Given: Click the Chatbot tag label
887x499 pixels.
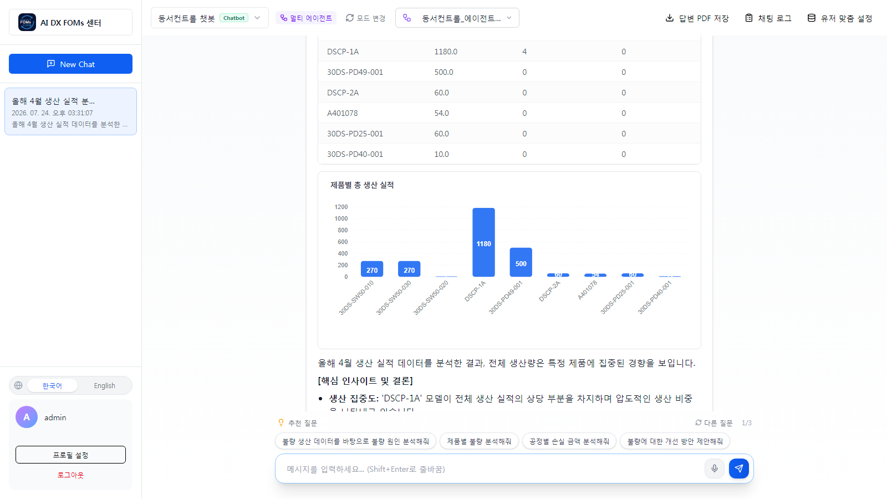Looking at the screenshot, I should pyautogui.click(x=234, y=18).
